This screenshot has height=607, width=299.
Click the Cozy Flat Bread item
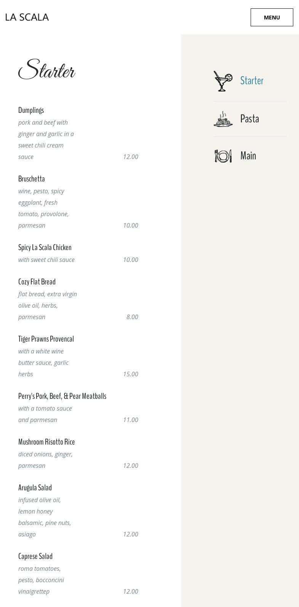coord(37,282)
